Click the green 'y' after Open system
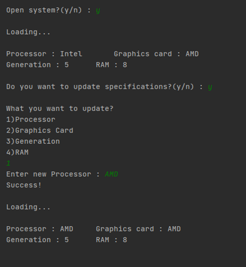Viewport: 246px width, 267px height. 98,11
